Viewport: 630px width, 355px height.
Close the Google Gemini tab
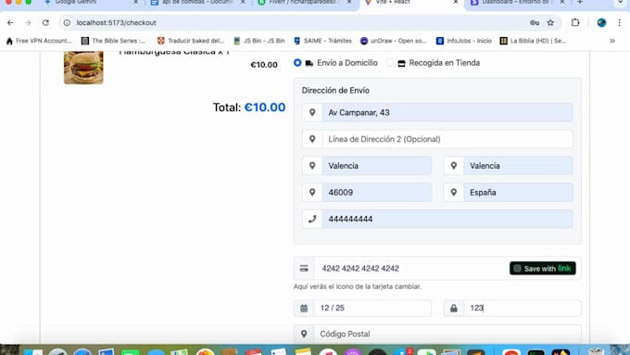click(135, 2)
